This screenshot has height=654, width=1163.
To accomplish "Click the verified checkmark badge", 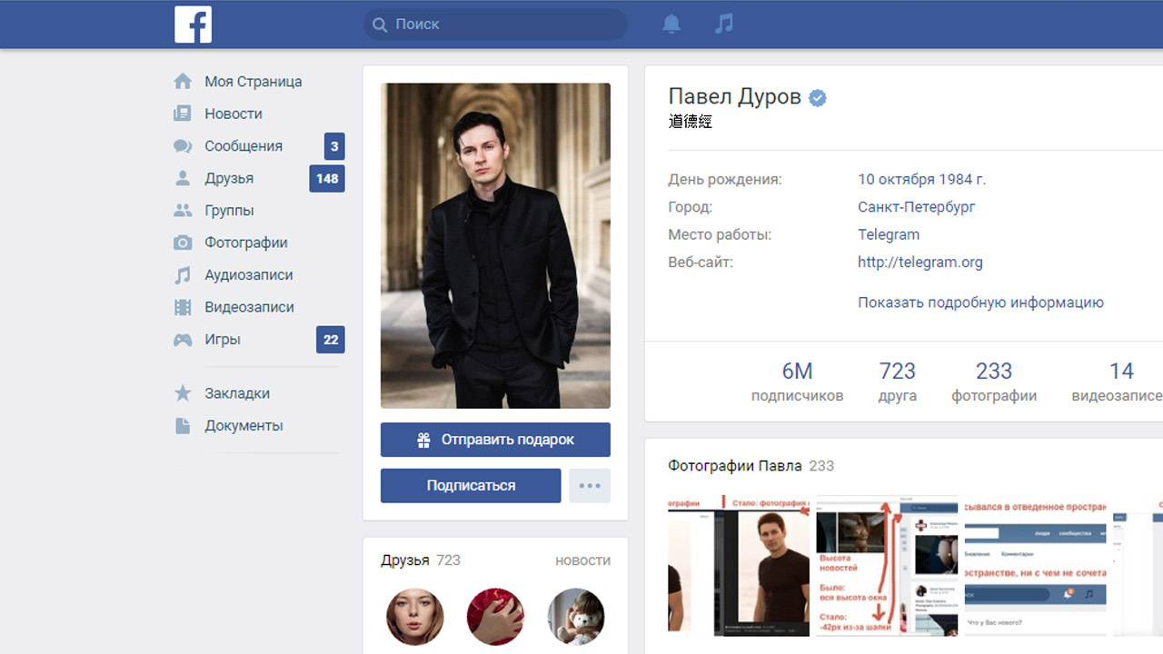I will (818, 98).
